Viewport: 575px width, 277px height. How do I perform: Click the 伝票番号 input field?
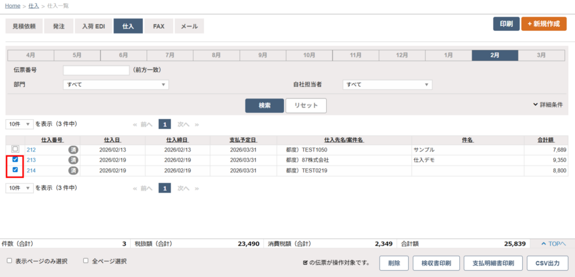tap(96, 71)
